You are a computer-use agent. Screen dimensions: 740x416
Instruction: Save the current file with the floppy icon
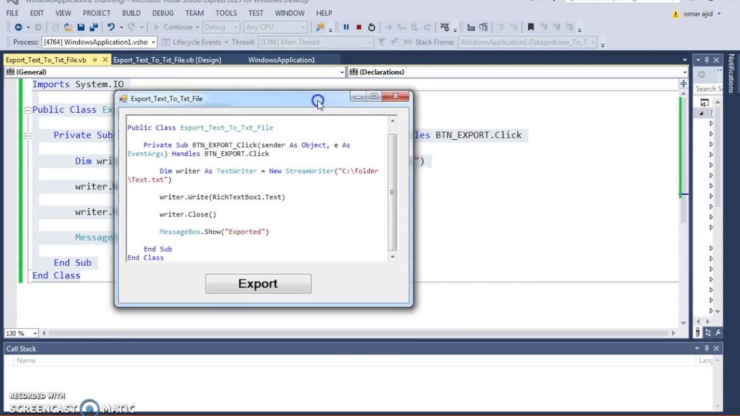click(x=81, y=27)
